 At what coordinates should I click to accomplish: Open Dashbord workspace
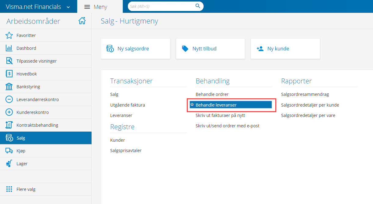46,48
